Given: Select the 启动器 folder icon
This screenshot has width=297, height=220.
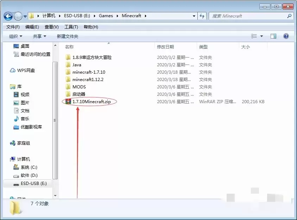Looking at the screenshot, I should (x=68, y=94).
